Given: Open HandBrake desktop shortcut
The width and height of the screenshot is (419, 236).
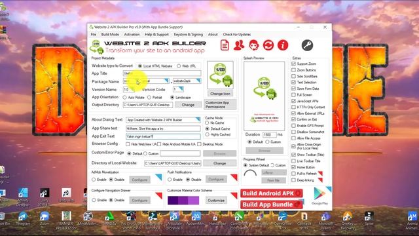Looking at the screenshot, I should [x=217, y=219].
